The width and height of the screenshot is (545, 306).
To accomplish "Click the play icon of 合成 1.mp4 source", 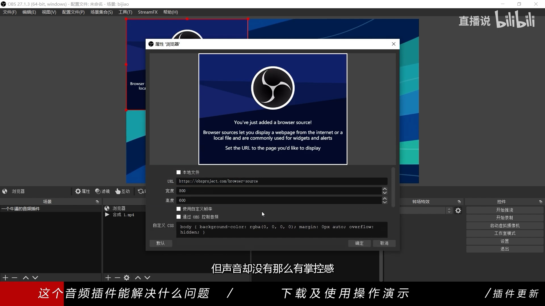I will coord(107,215).
